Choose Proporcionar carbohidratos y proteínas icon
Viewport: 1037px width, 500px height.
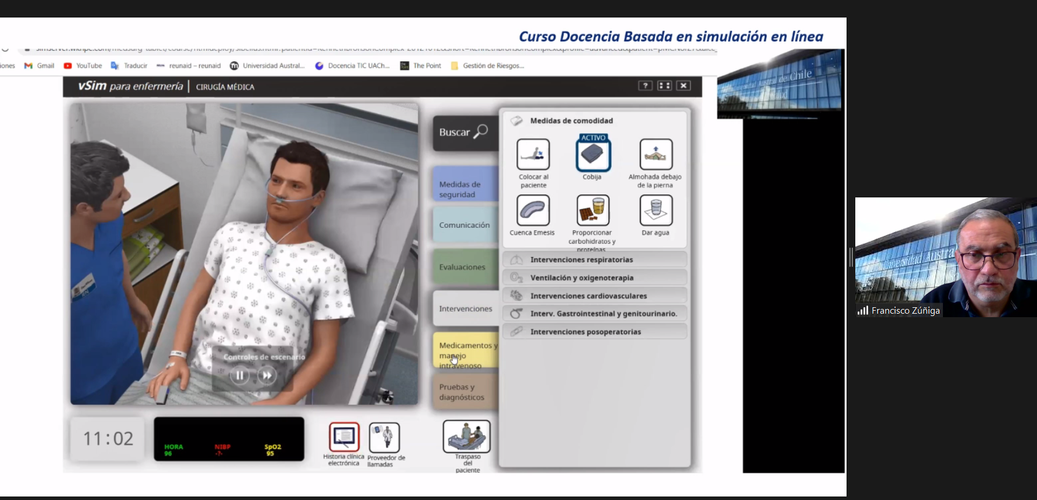(593, 210)
